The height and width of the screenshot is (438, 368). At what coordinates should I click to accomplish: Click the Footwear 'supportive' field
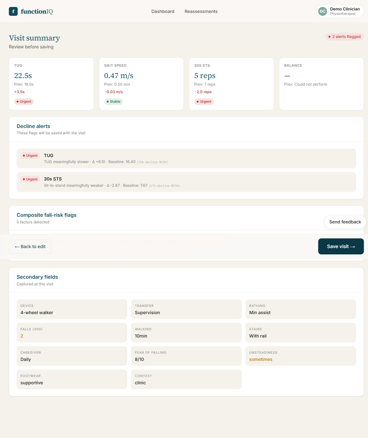72,379
